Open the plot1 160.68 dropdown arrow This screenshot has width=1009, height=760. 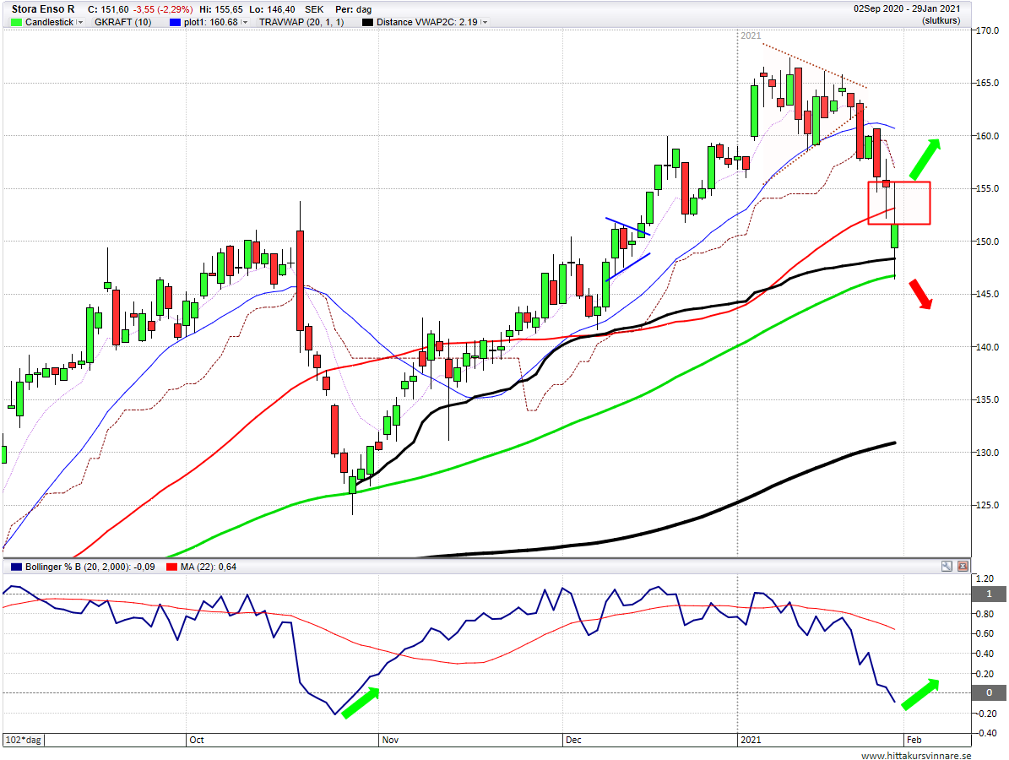(245, 22)
